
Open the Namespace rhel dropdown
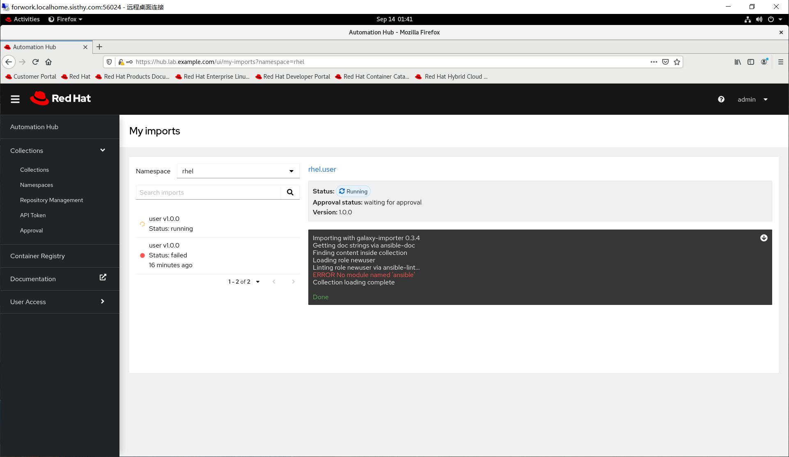[238, 171]
